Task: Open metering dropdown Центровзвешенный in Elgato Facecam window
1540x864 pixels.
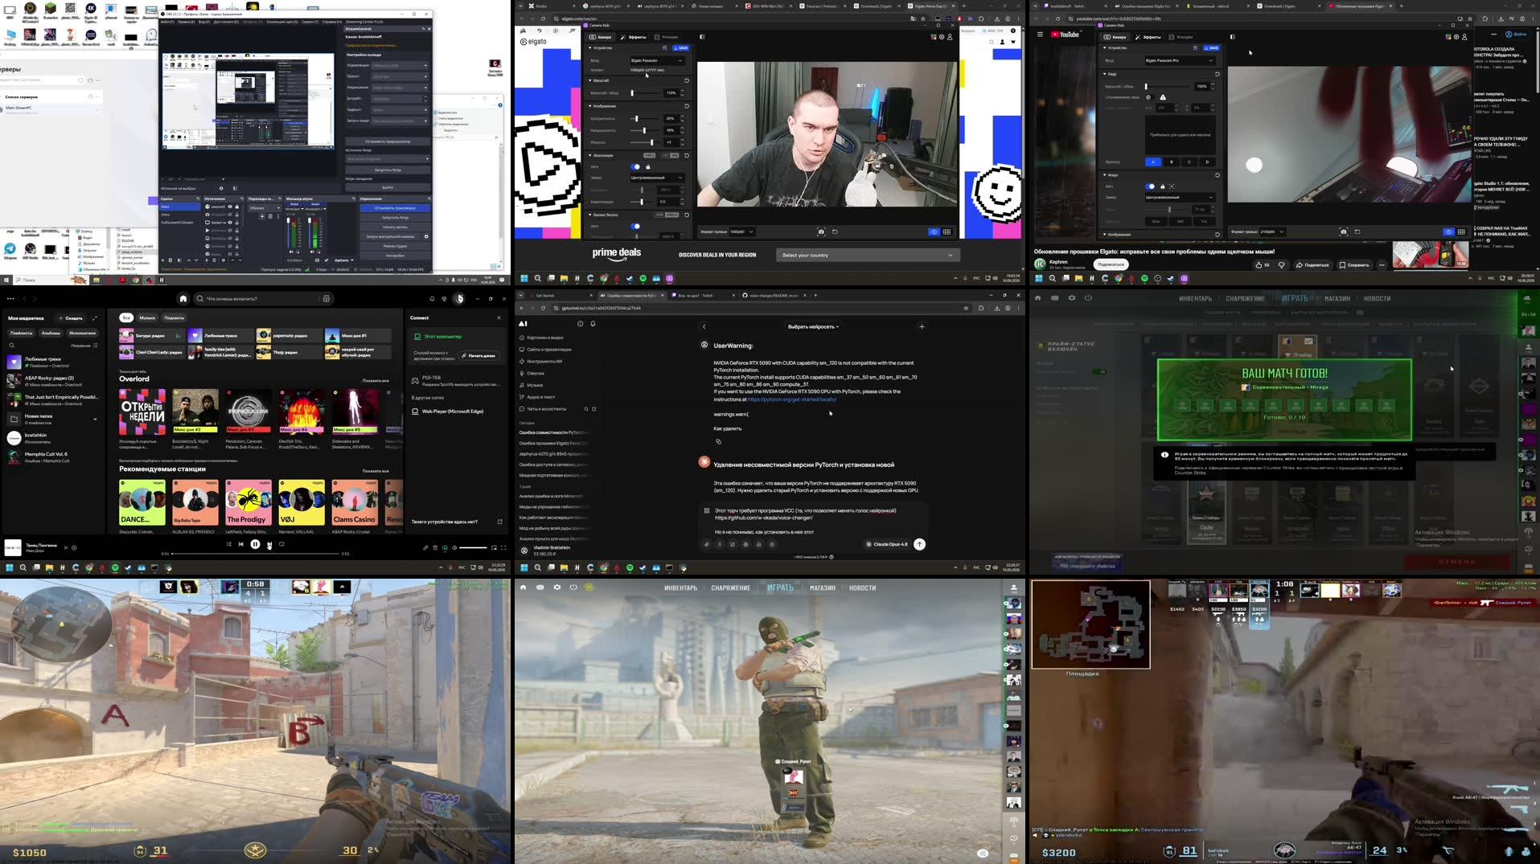Action: (x=657, y=178)
